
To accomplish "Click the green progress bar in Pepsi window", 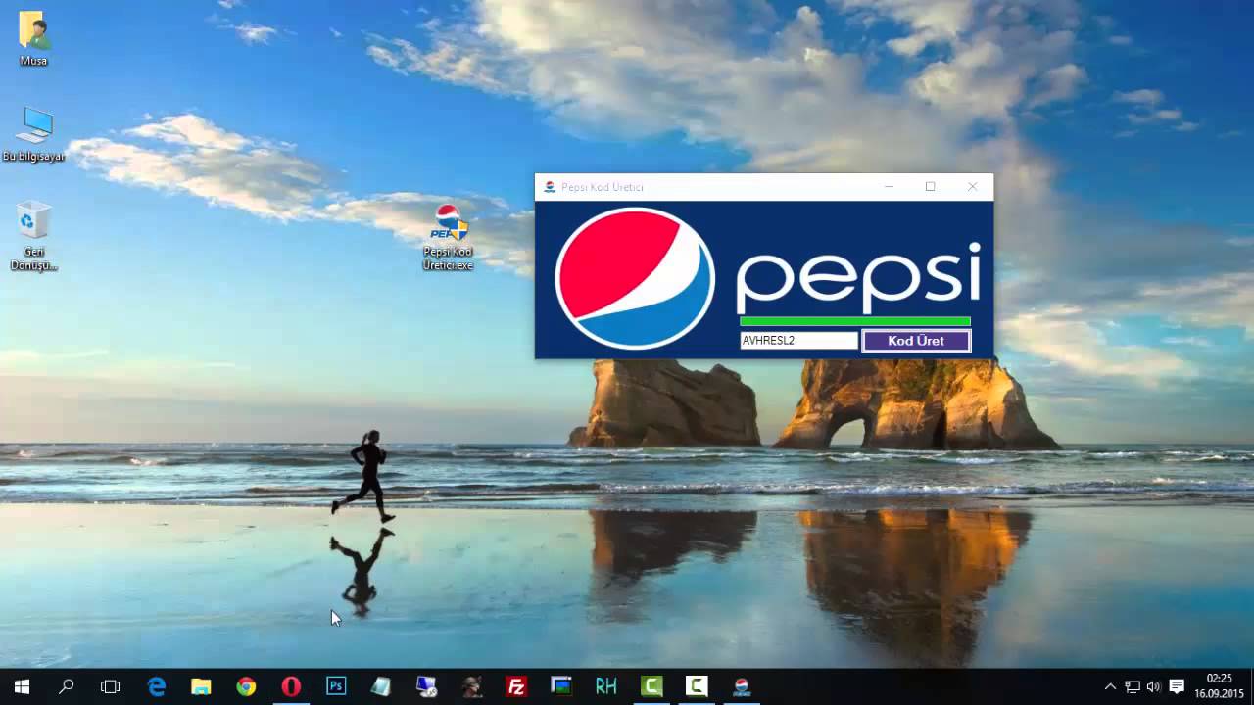I will coord(855,321).
